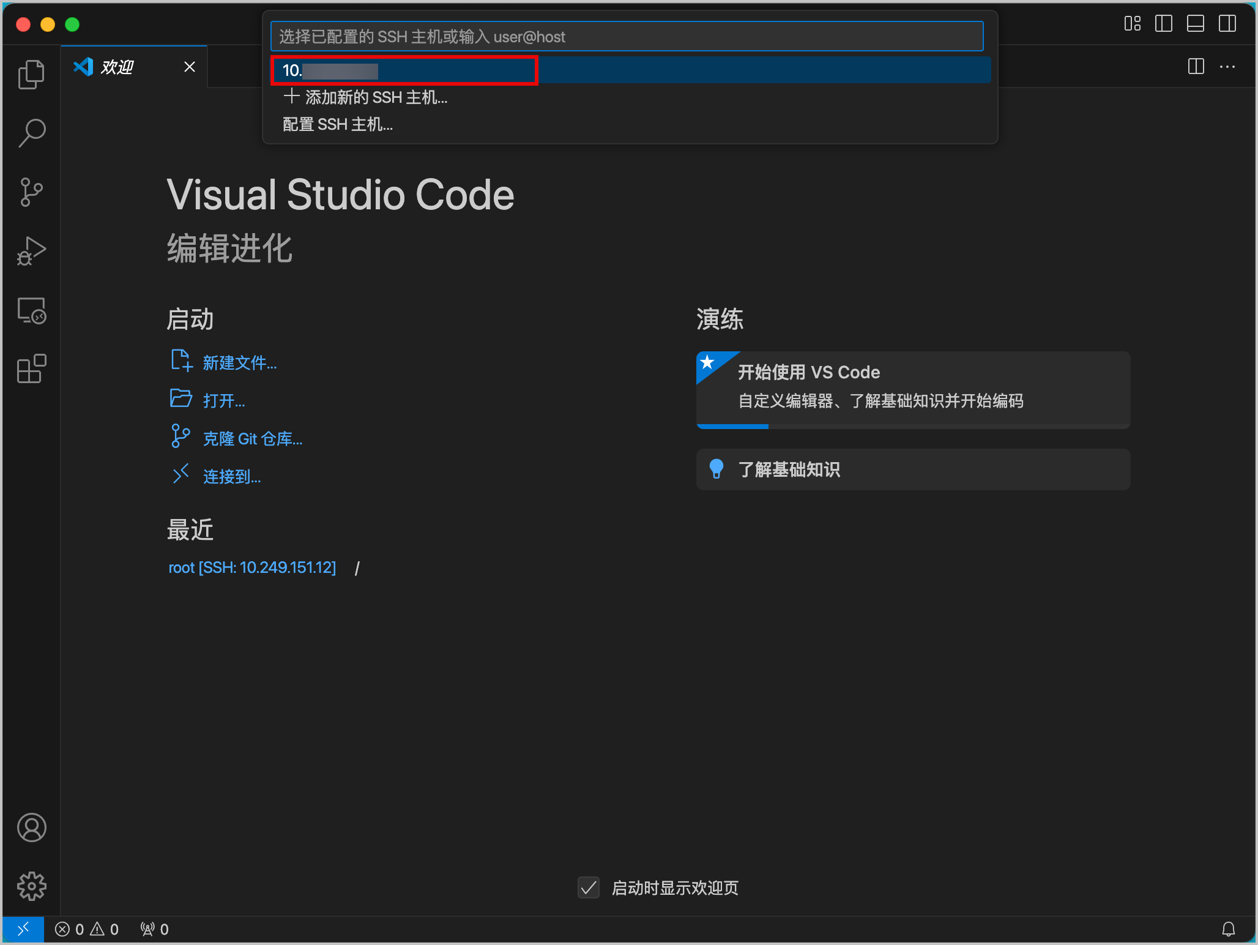Open the Source Control view
This screenshot has height=945, width=1258.
pyautogui.click(x=31, y=192)
